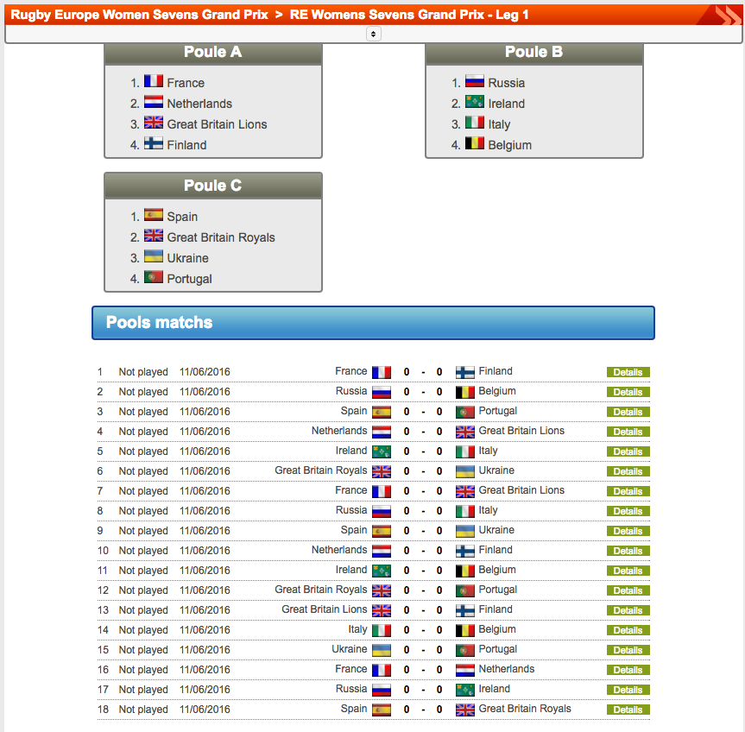The height and width of the screenshot is (732, 745).
Task: Open Details for match 1 France-Finland
Action: pos(628,372)
